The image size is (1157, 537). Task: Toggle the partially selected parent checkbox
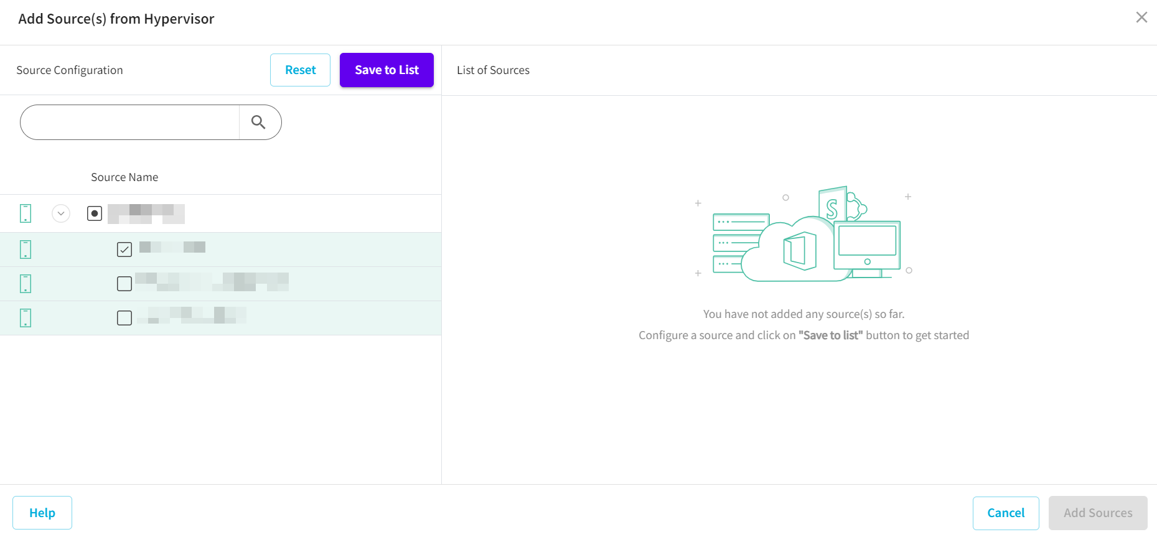pyautogui.click(x=95, y=213)
